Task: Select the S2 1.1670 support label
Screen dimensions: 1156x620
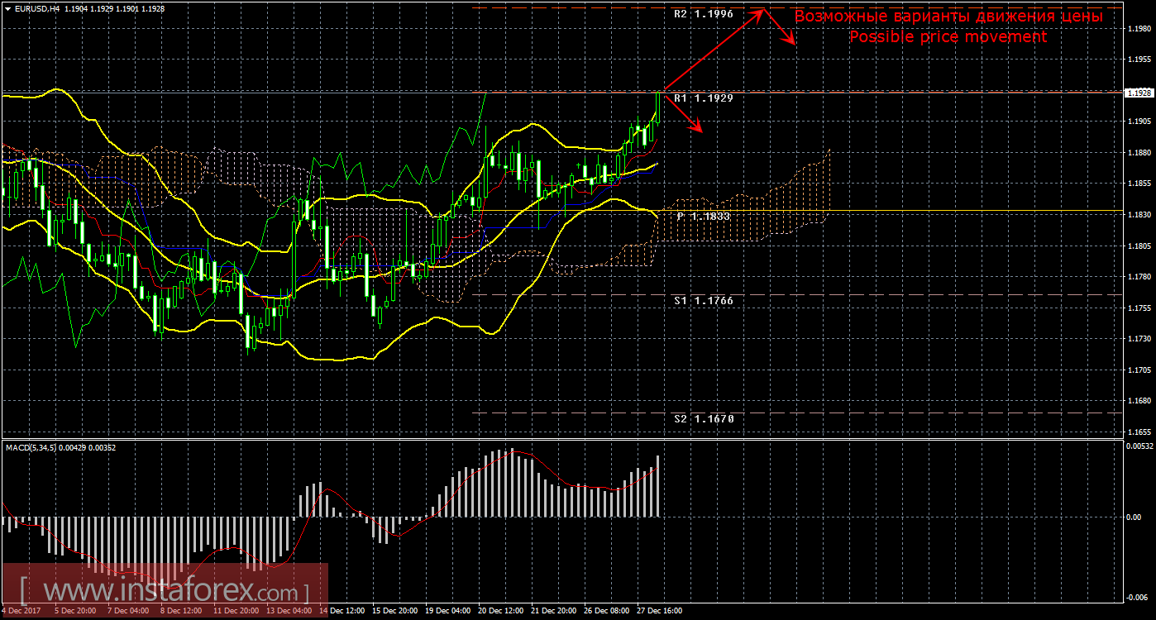Action: pos(703,419)
